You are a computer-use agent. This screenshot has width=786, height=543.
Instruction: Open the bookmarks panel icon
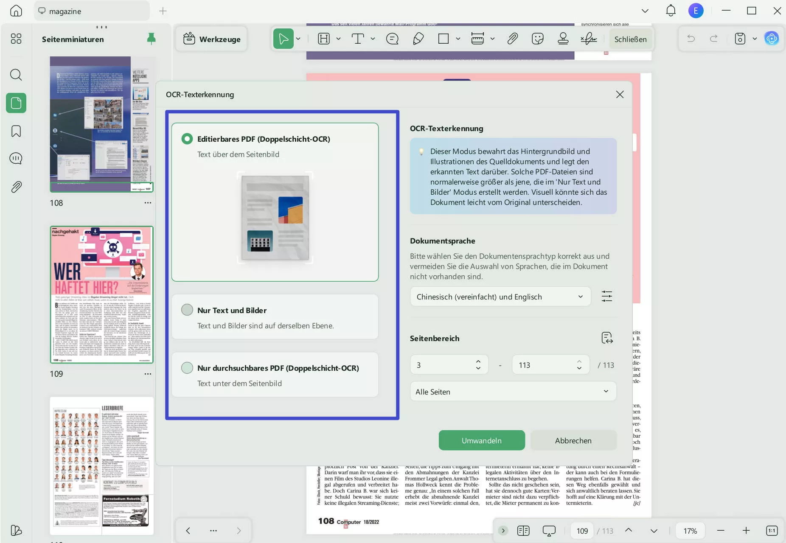tap(16, 131)
